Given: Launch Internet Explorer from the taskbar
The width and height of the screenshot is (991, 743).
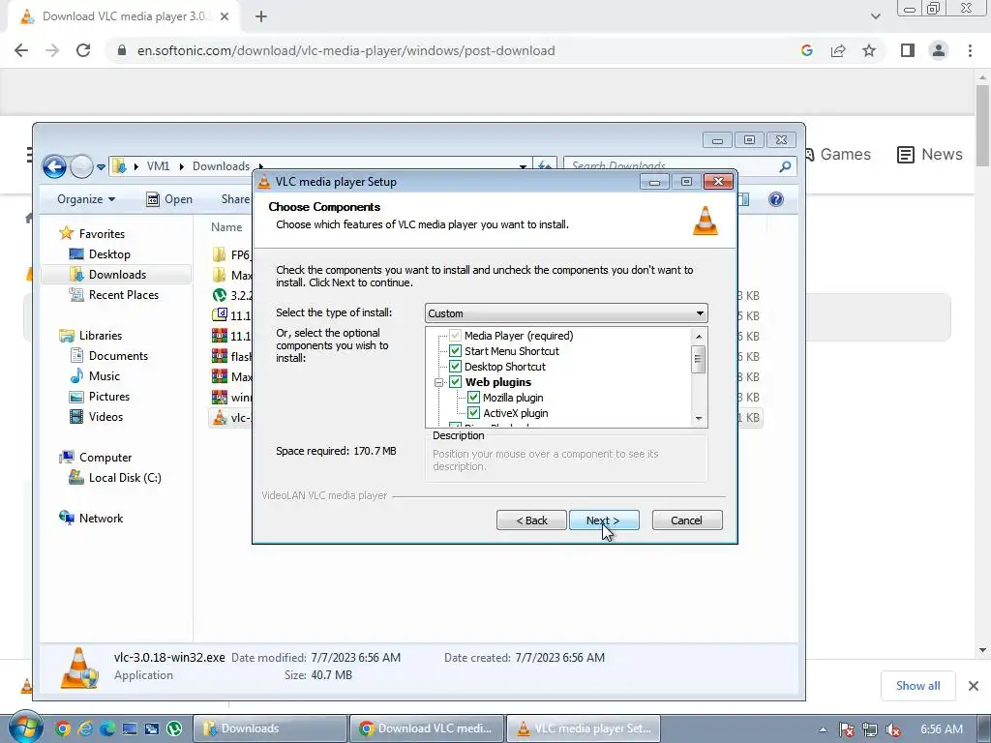Looking at the screenshot, I should click(85, 728).
